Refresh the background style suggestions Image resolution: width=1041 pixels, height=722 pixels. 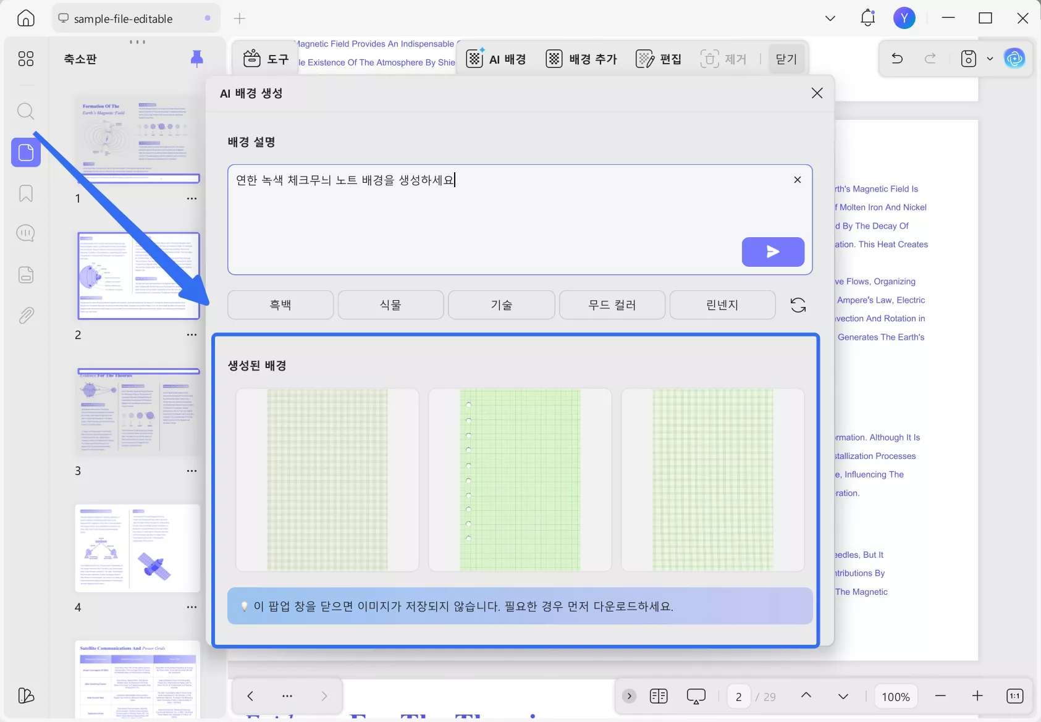point(798,304)
